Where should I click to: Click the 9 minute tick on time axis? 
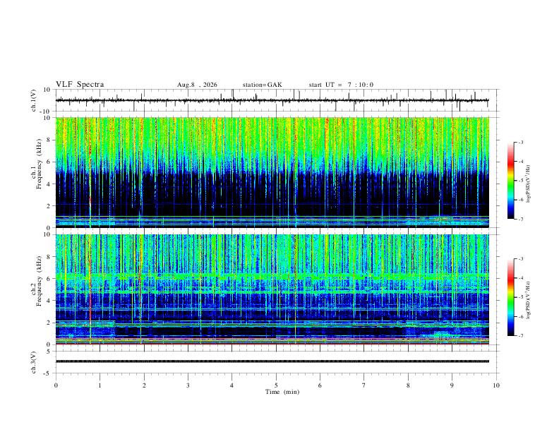(452, 385)
